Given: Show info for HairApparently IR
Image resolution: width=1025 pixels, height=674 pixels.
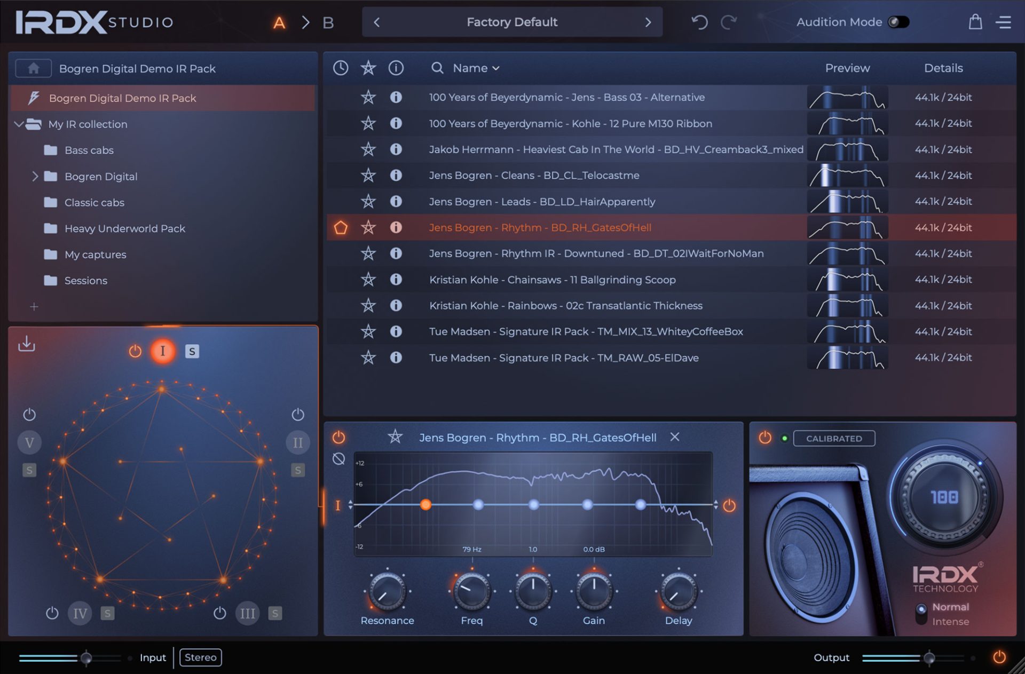Looking at the screenshot, I should point(396,201).
